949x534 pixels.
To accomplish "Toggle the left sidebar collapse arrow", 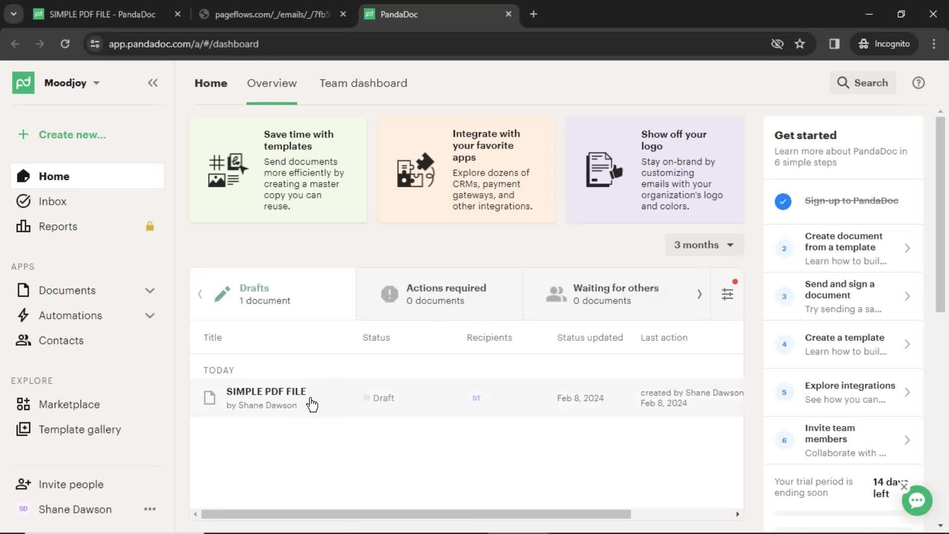I will click(153, 83).
